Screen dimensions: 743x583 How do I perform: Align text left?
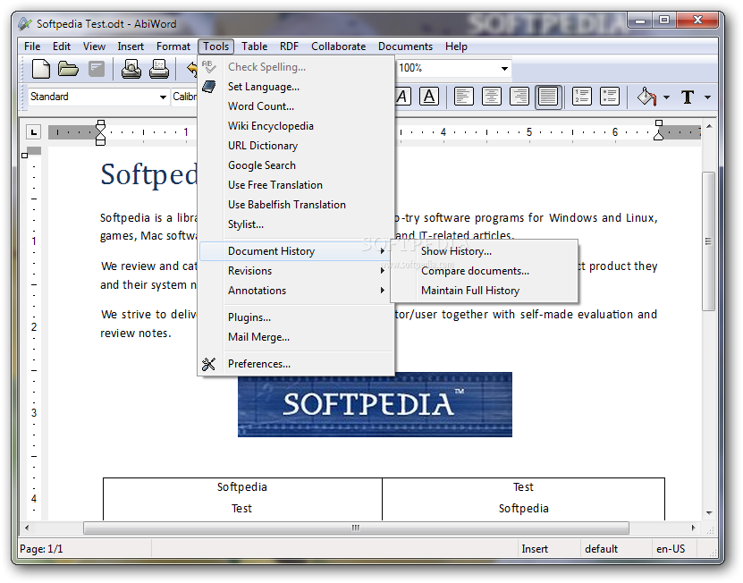(463, 97)
